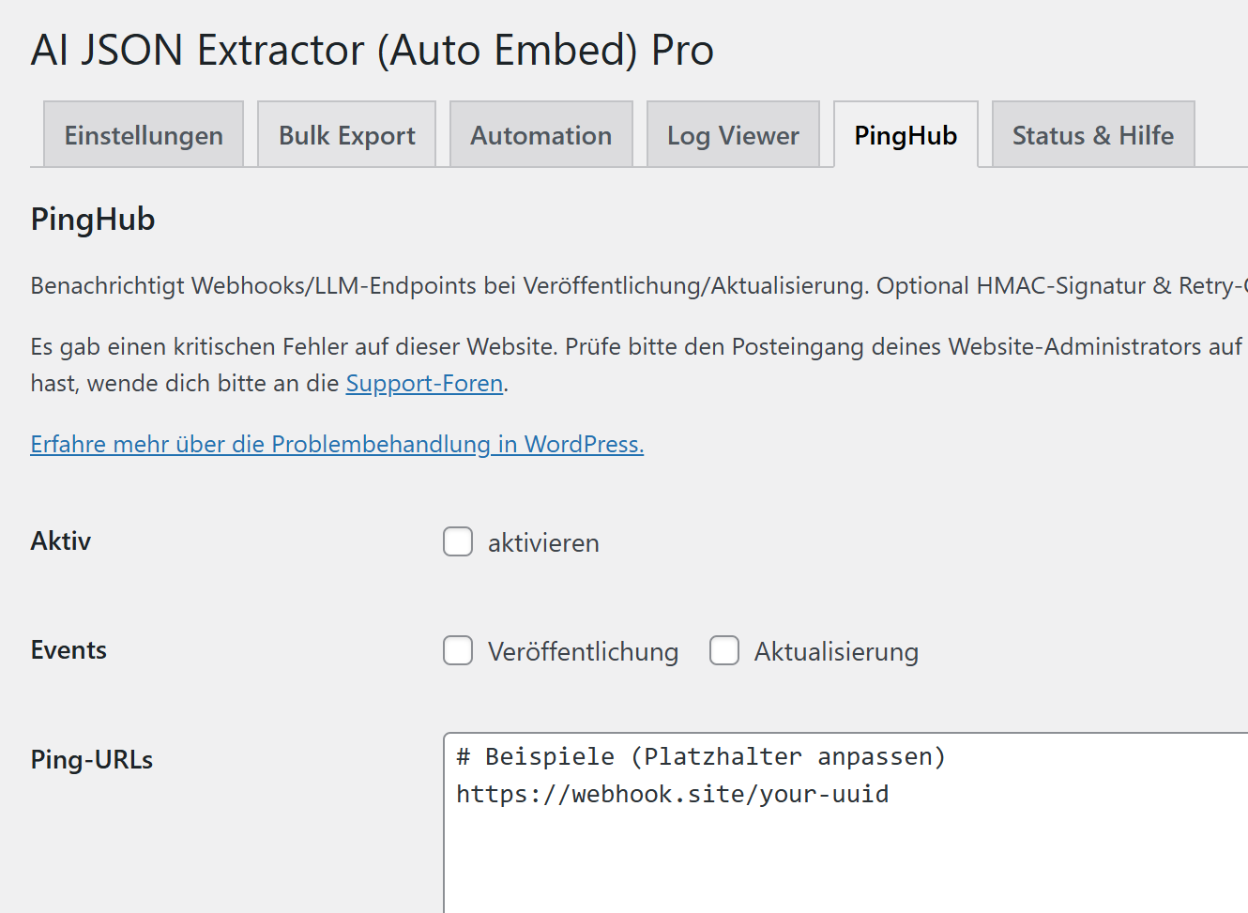Check the Veröffentlichung event checkbox
Viewport: 1248px width, 913px height.
click(457, 650)
